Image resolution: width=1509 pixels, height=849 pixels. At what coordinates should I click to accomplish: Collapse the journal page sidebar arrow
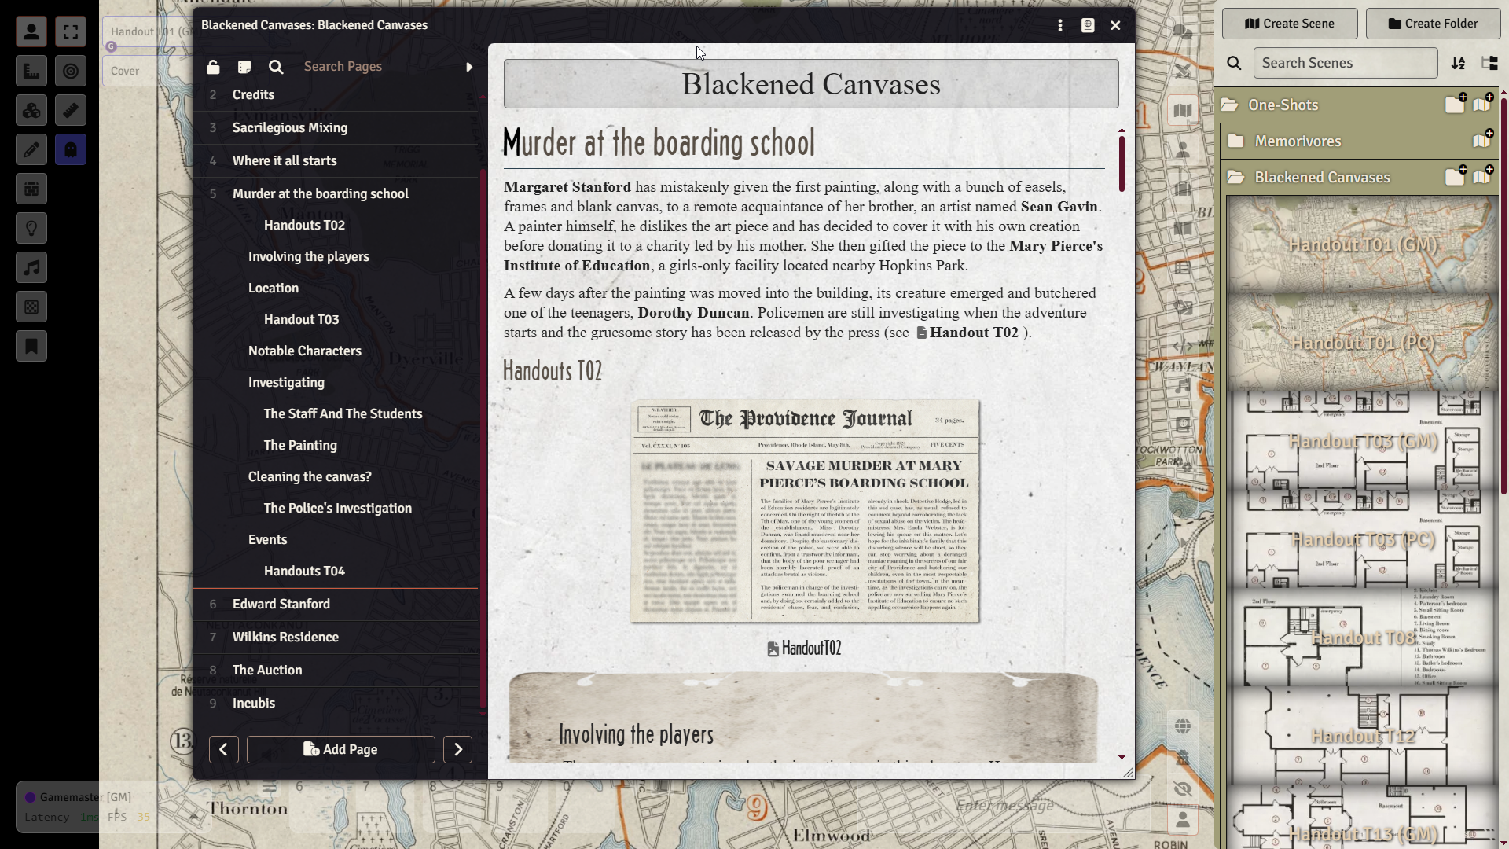pos(469,67)
